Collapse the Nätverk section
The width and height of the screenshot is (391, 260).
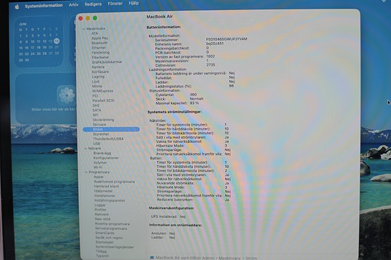86,149
